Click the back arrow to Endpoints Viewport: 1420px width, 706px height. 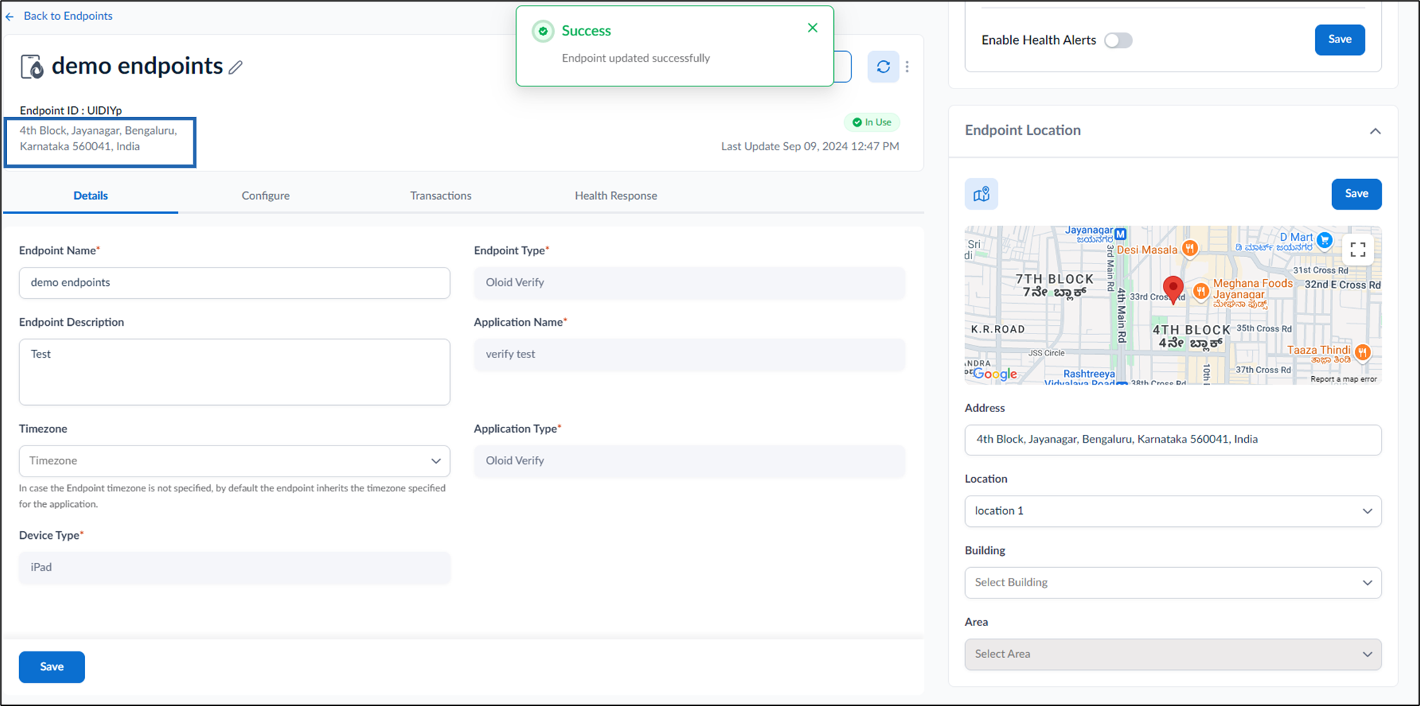point(10,16)
